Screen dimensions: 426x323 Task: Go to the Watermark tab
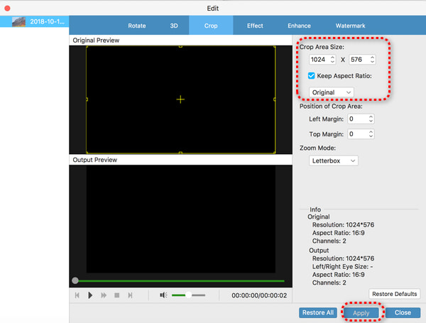coord(350,26)
